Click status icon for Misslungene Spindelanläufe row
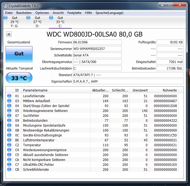190x186 pixels. pos(9,125)
